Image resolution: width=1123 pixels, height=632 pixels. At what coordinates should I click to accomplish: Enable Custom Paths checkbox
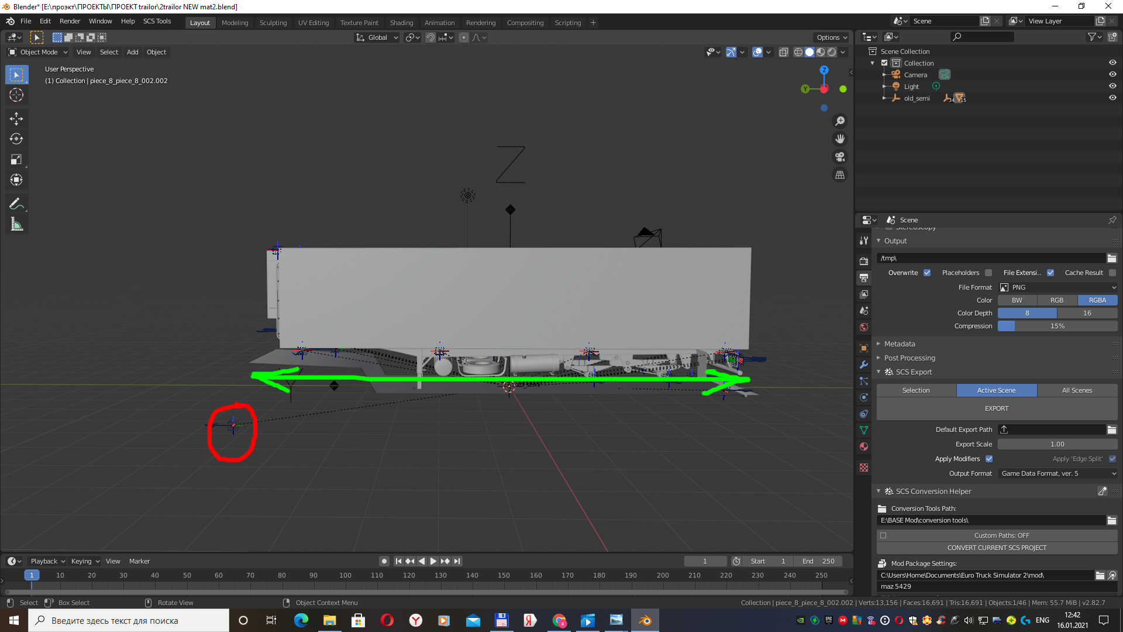coord(883,535)
